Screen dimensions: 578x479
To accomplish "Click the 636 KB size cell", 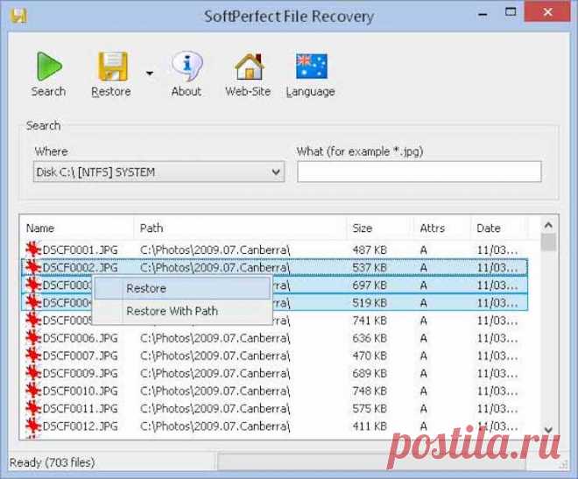I will coord(370,338).
